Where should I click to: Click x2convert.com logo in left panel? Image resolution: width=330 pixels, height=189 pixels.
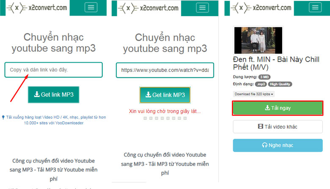37,8
